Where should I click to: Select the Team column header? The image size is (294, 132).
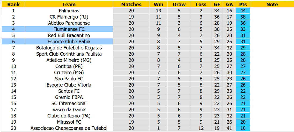(69, 5)
